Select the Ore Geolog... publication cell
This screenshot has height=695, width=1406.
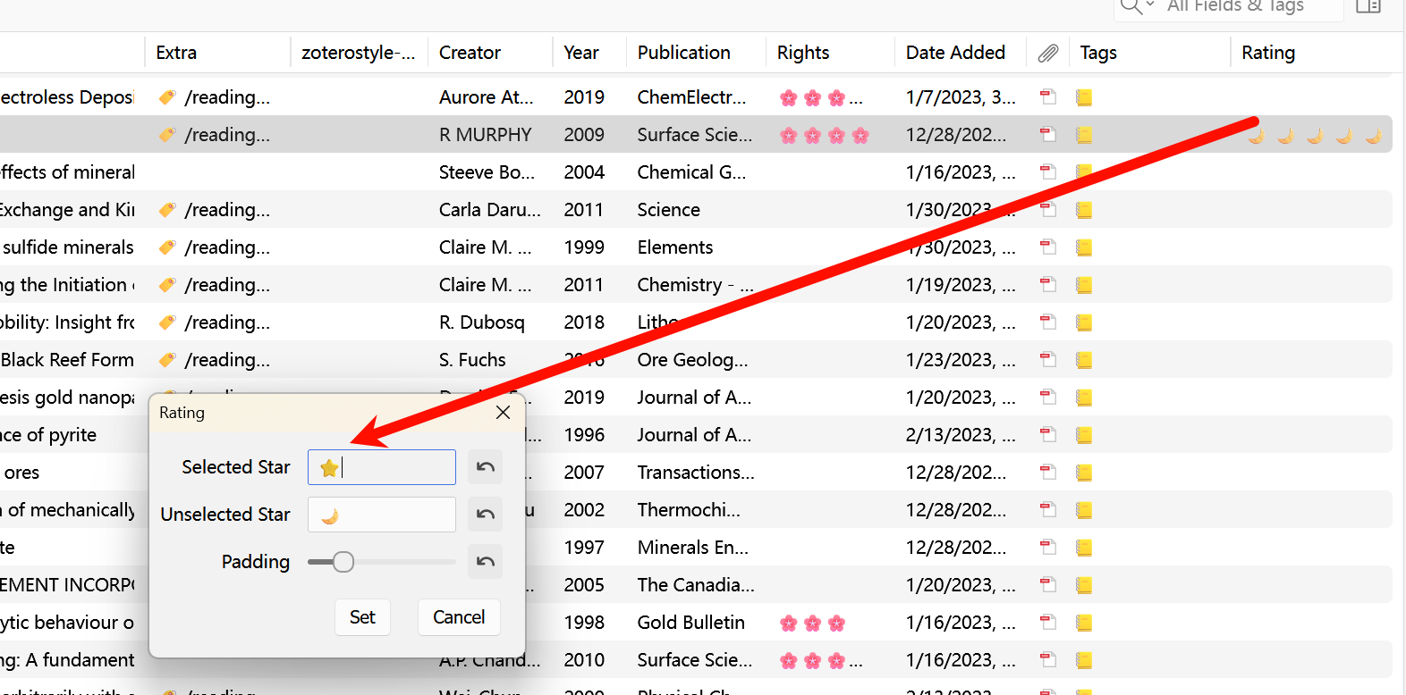[692, 360]
